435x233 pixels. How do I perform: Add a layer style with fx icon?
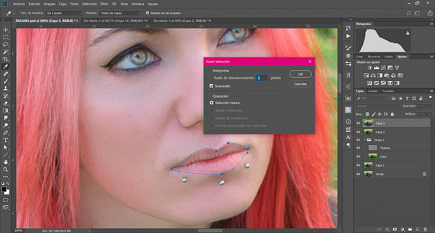[x=387, y=229]
